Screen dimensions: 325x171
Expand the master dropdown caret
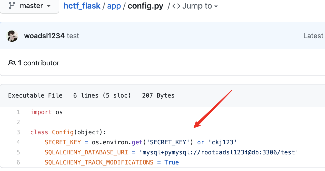49,6
